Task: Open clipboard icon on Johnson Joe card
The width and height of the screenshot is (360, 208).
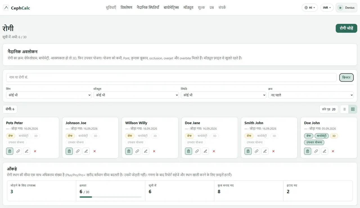Action: (69, 151)
